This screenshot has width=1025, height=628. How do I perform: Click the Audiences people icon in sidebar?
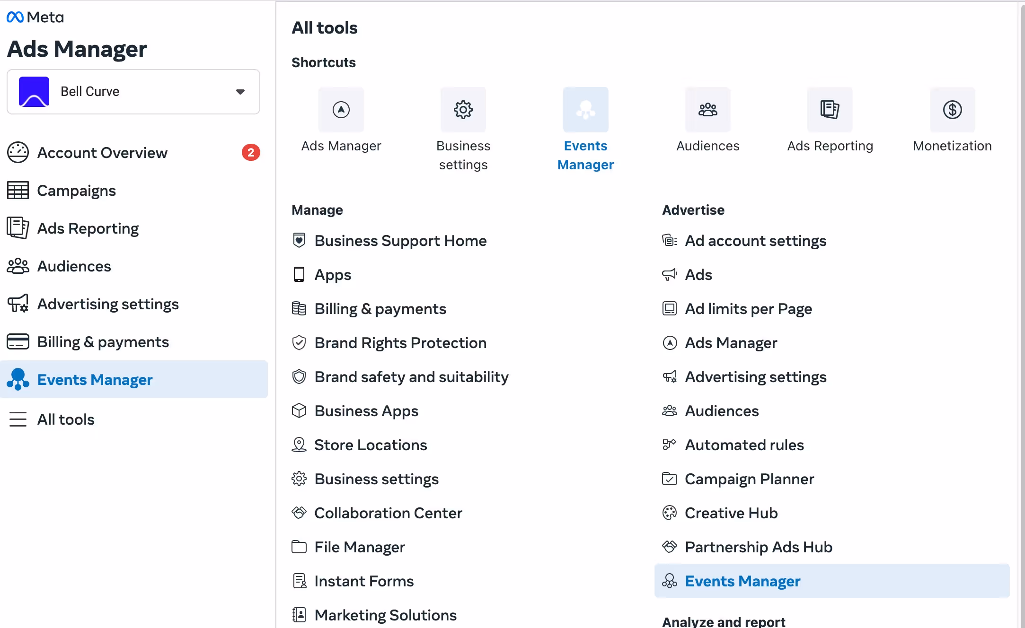click(18, 266)
